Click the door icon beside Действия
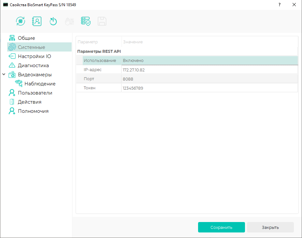The image size is (302, 238). pyautogui.click(x=12, y=102)
